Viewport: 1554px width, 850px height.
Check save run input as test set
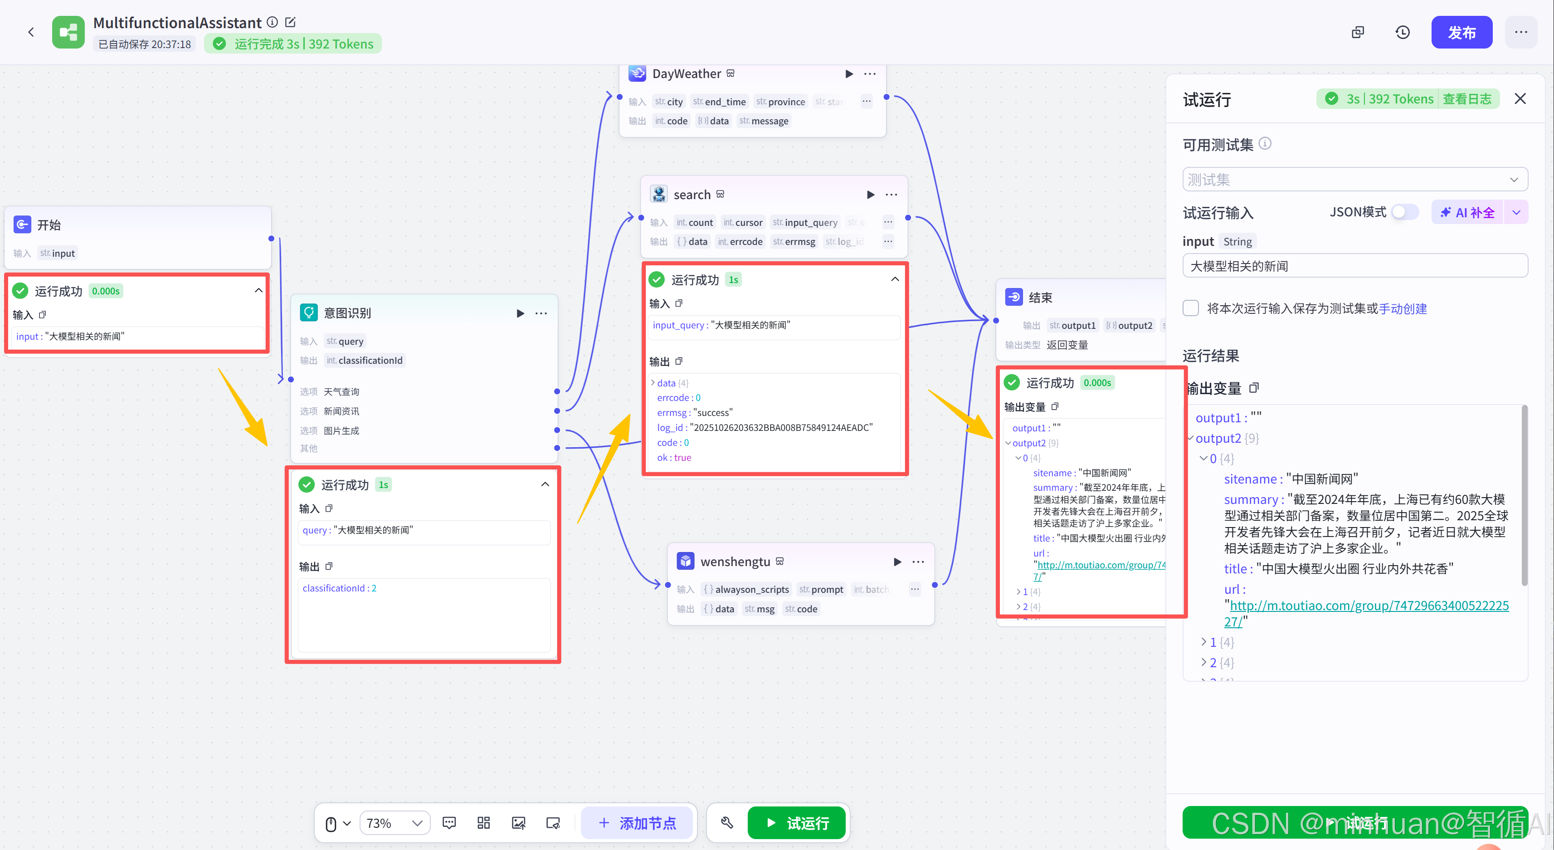(x=1191, y=308)
